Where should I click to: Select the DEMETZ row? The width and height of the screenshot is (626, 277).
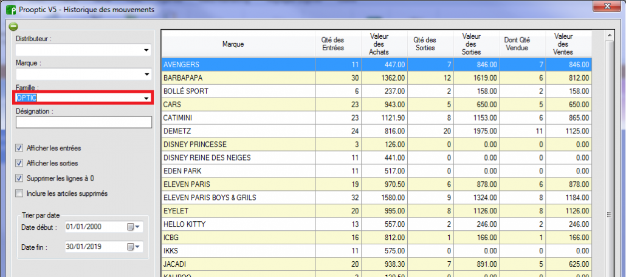376,131
